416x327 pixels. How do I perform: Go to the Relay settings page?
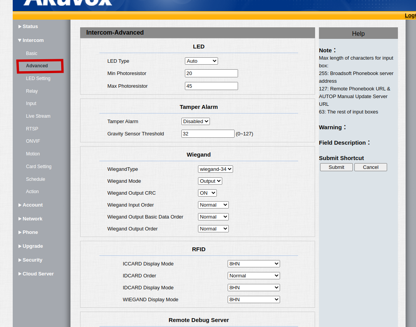(x=32, y=91)
